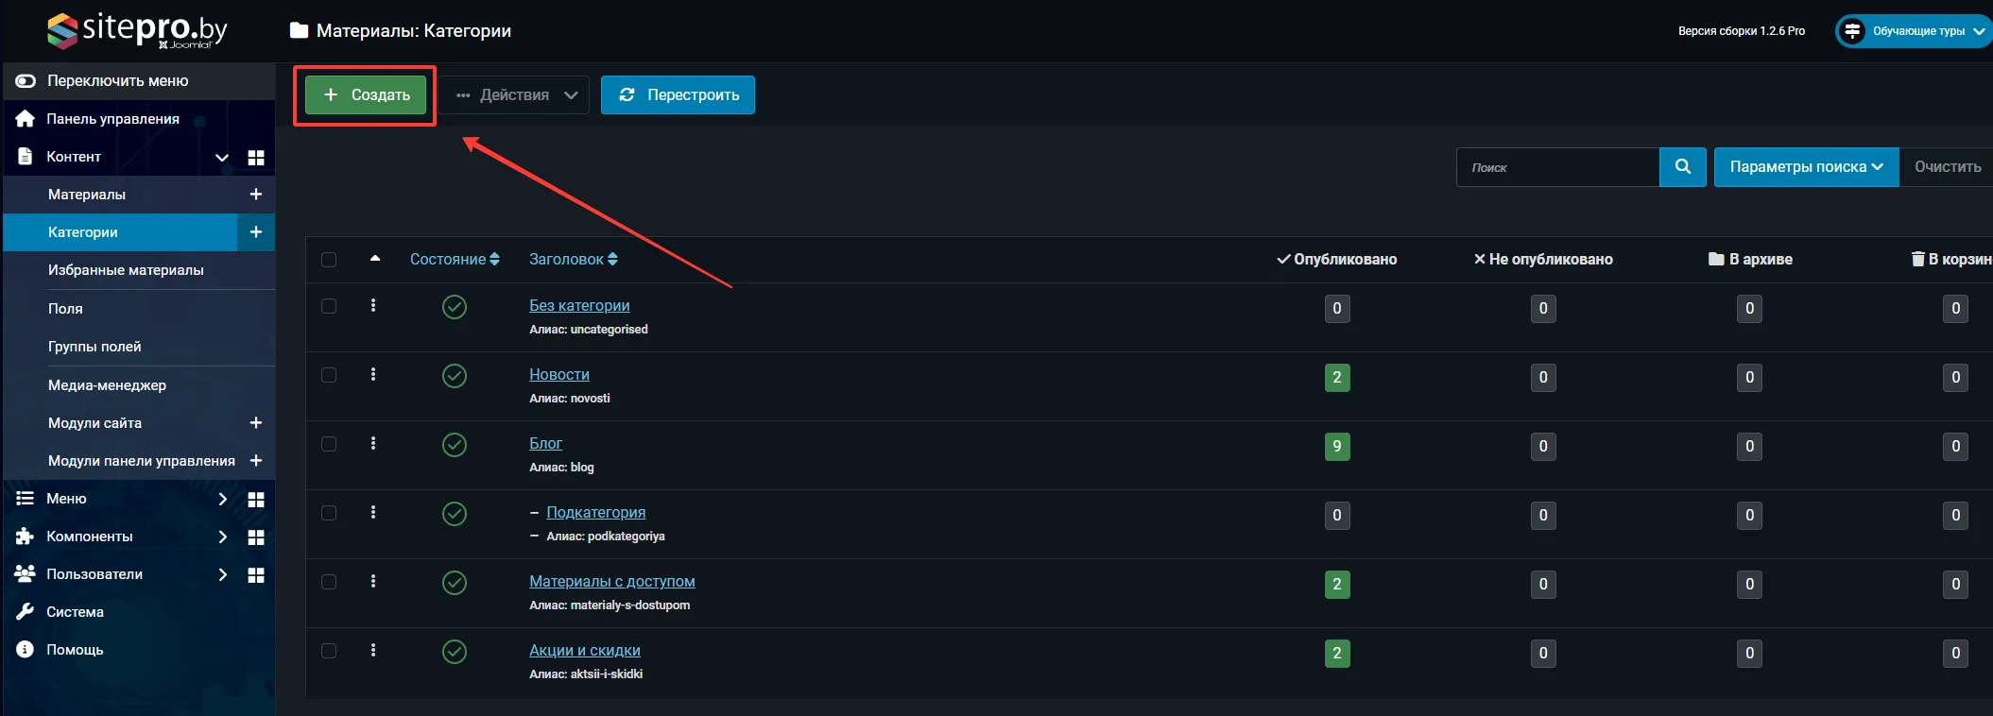Click published status icon for Блог
This screenshot has height=716, width=1993.
(455, 445)
